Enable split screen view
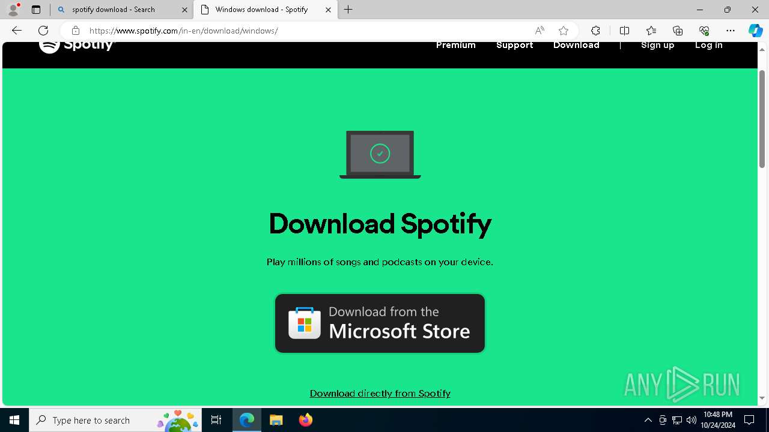Image resolution: width=769 pixels, height=432 pixels. (624, 31)
